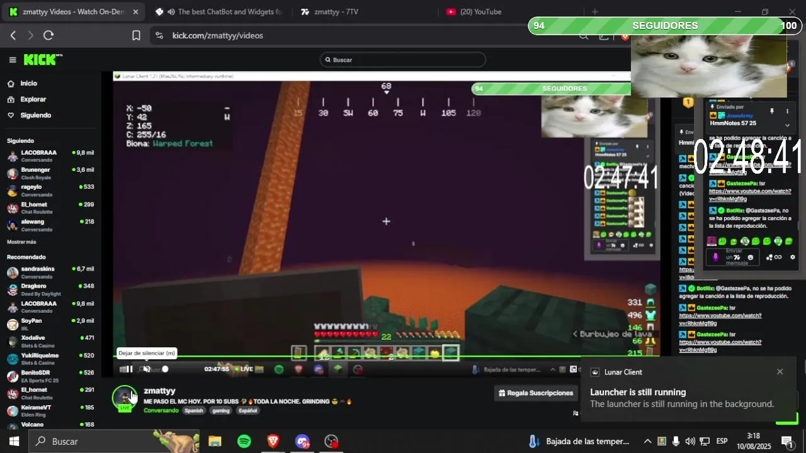Open the pinned message three-dot menu
The image size is (806, 453).
click(786, 111)
